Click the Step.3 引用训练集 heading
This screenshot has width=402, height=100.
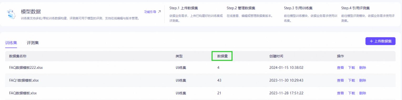click(x=298, y=8)
